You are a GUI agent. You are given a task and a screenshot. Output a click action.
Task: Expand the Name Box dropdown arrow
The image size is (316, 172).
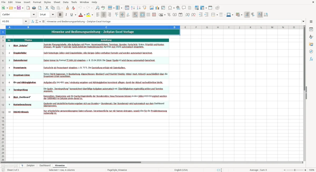coord(26,22)
